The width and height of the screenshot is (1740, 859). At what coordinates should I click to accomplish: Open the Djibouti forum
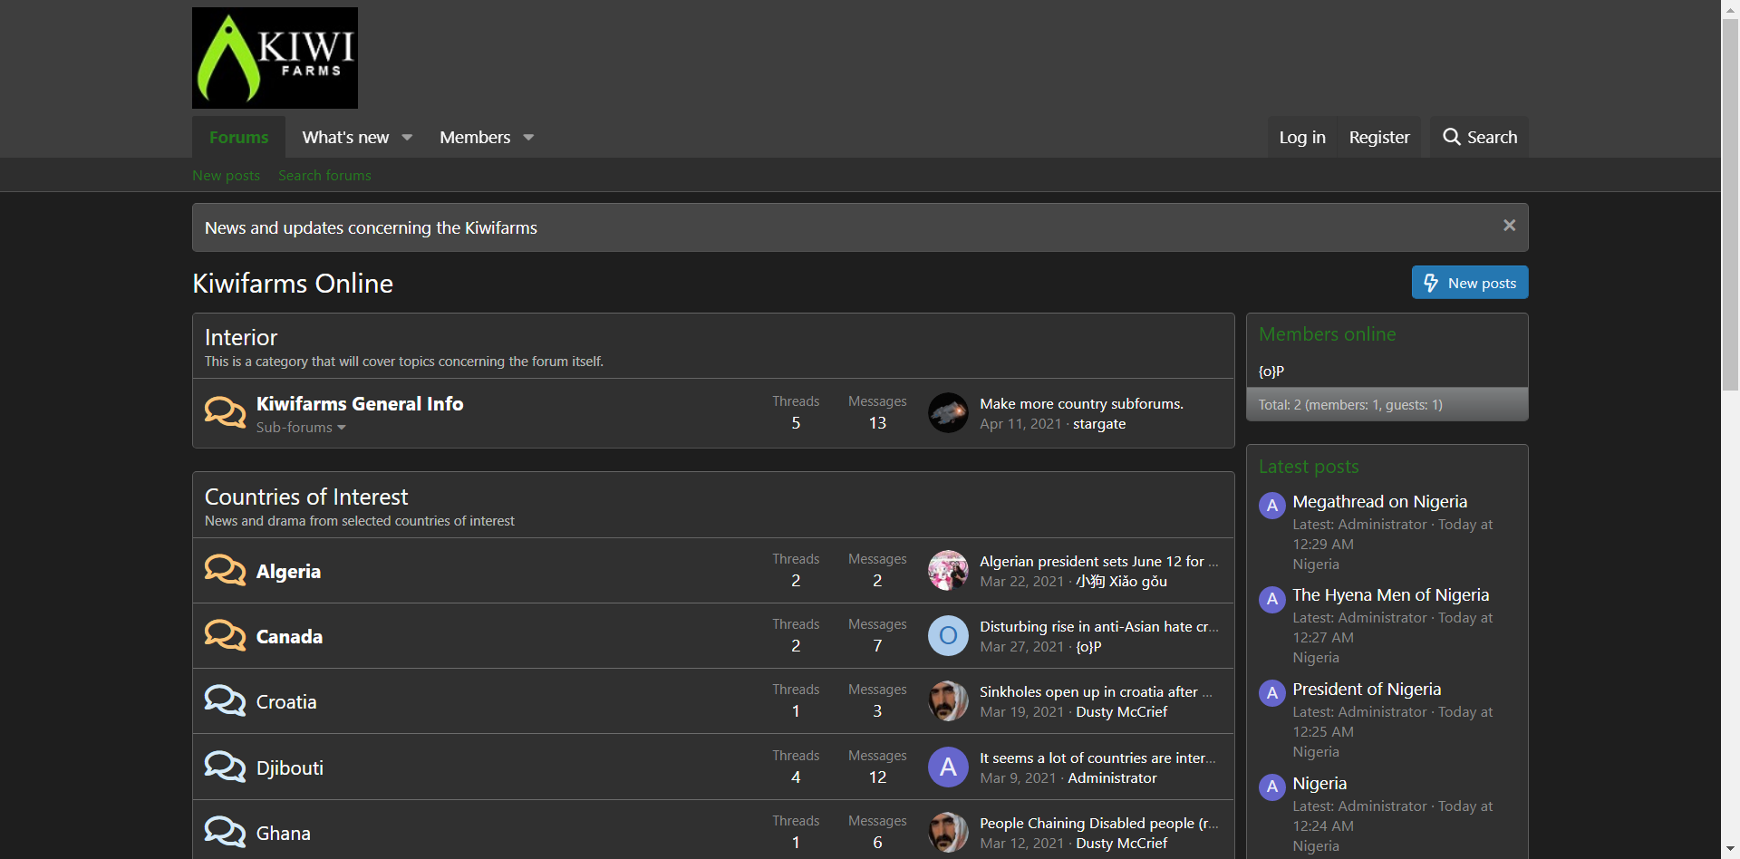pos(290,768)
